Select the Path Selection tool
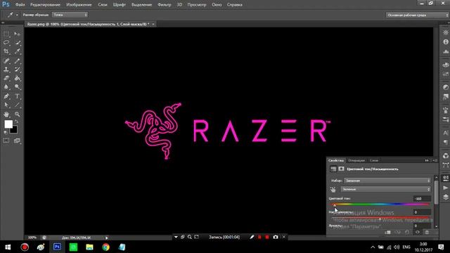Image resolution: width=450 pixels, height=253 pixels. click(x=6, y=105)
